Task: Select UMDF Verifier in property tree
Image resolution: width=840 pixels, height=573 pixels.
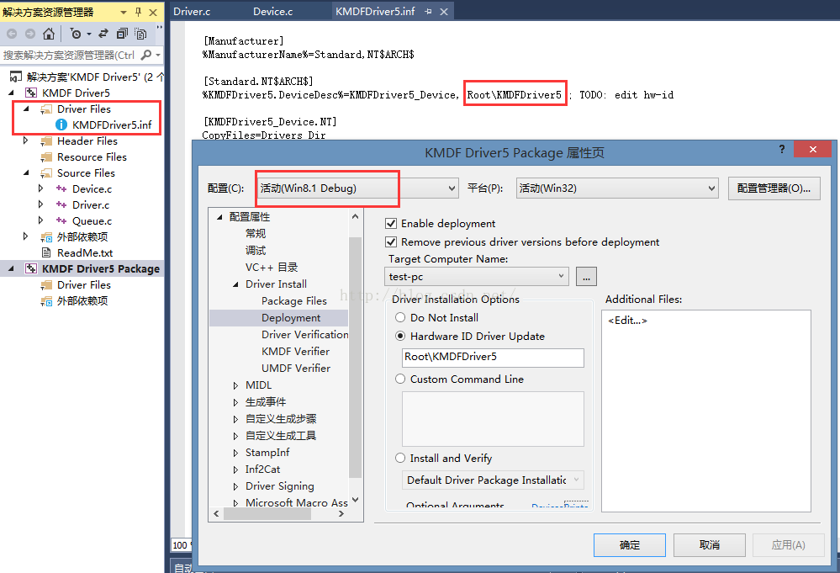Action: point(296,369)
